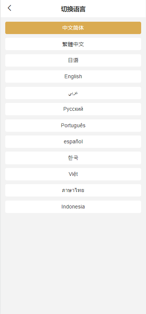Viewport: 146px width, 314px height.
Task: Choose the Arabic عربي option
Action: pyautogui.click(x=73, y=93)
